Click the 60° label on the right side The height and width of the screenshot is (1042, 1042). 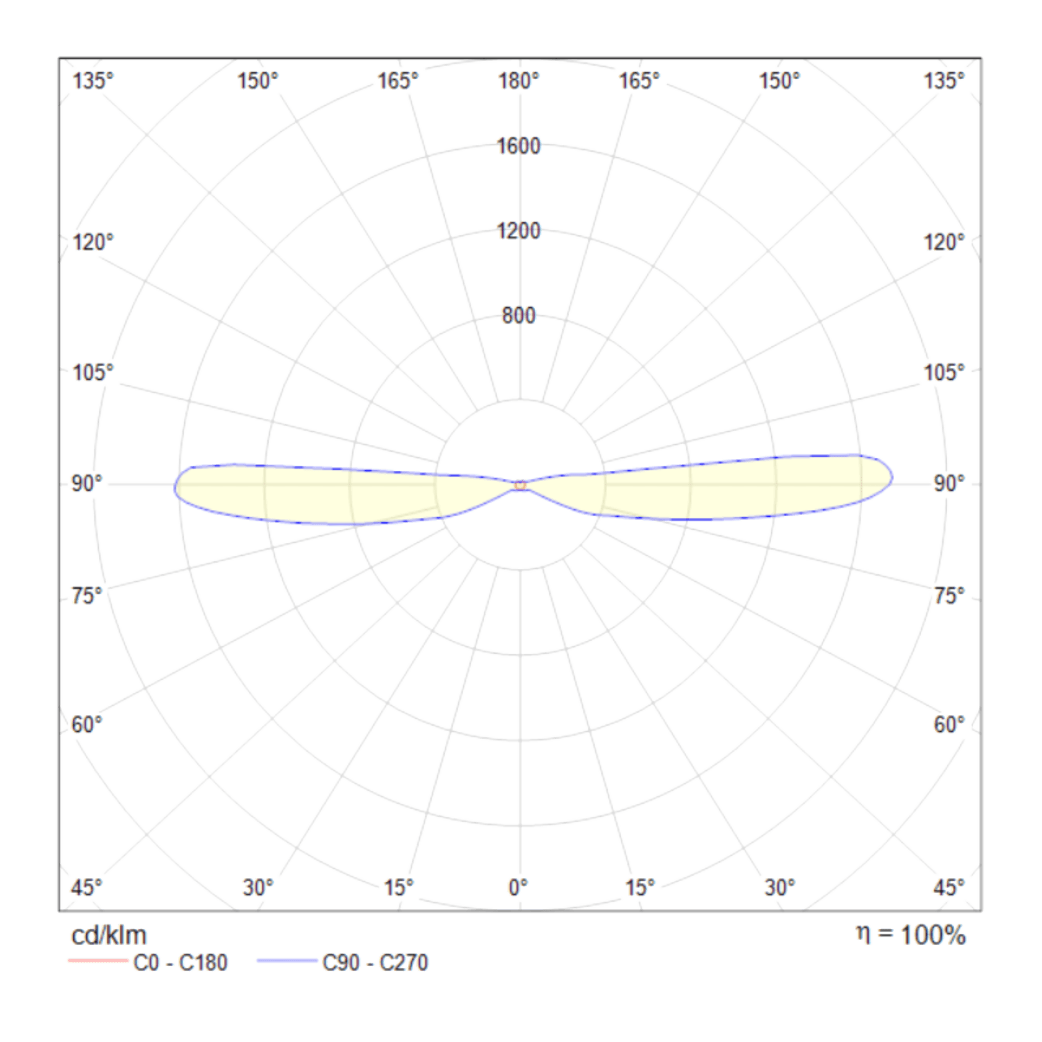pos(949,725)
